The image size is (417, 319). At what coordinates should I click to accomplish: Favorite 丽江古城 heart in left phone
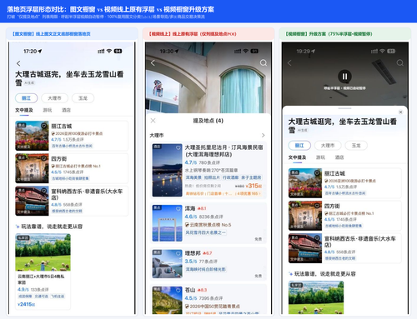[x=44, y=126]
